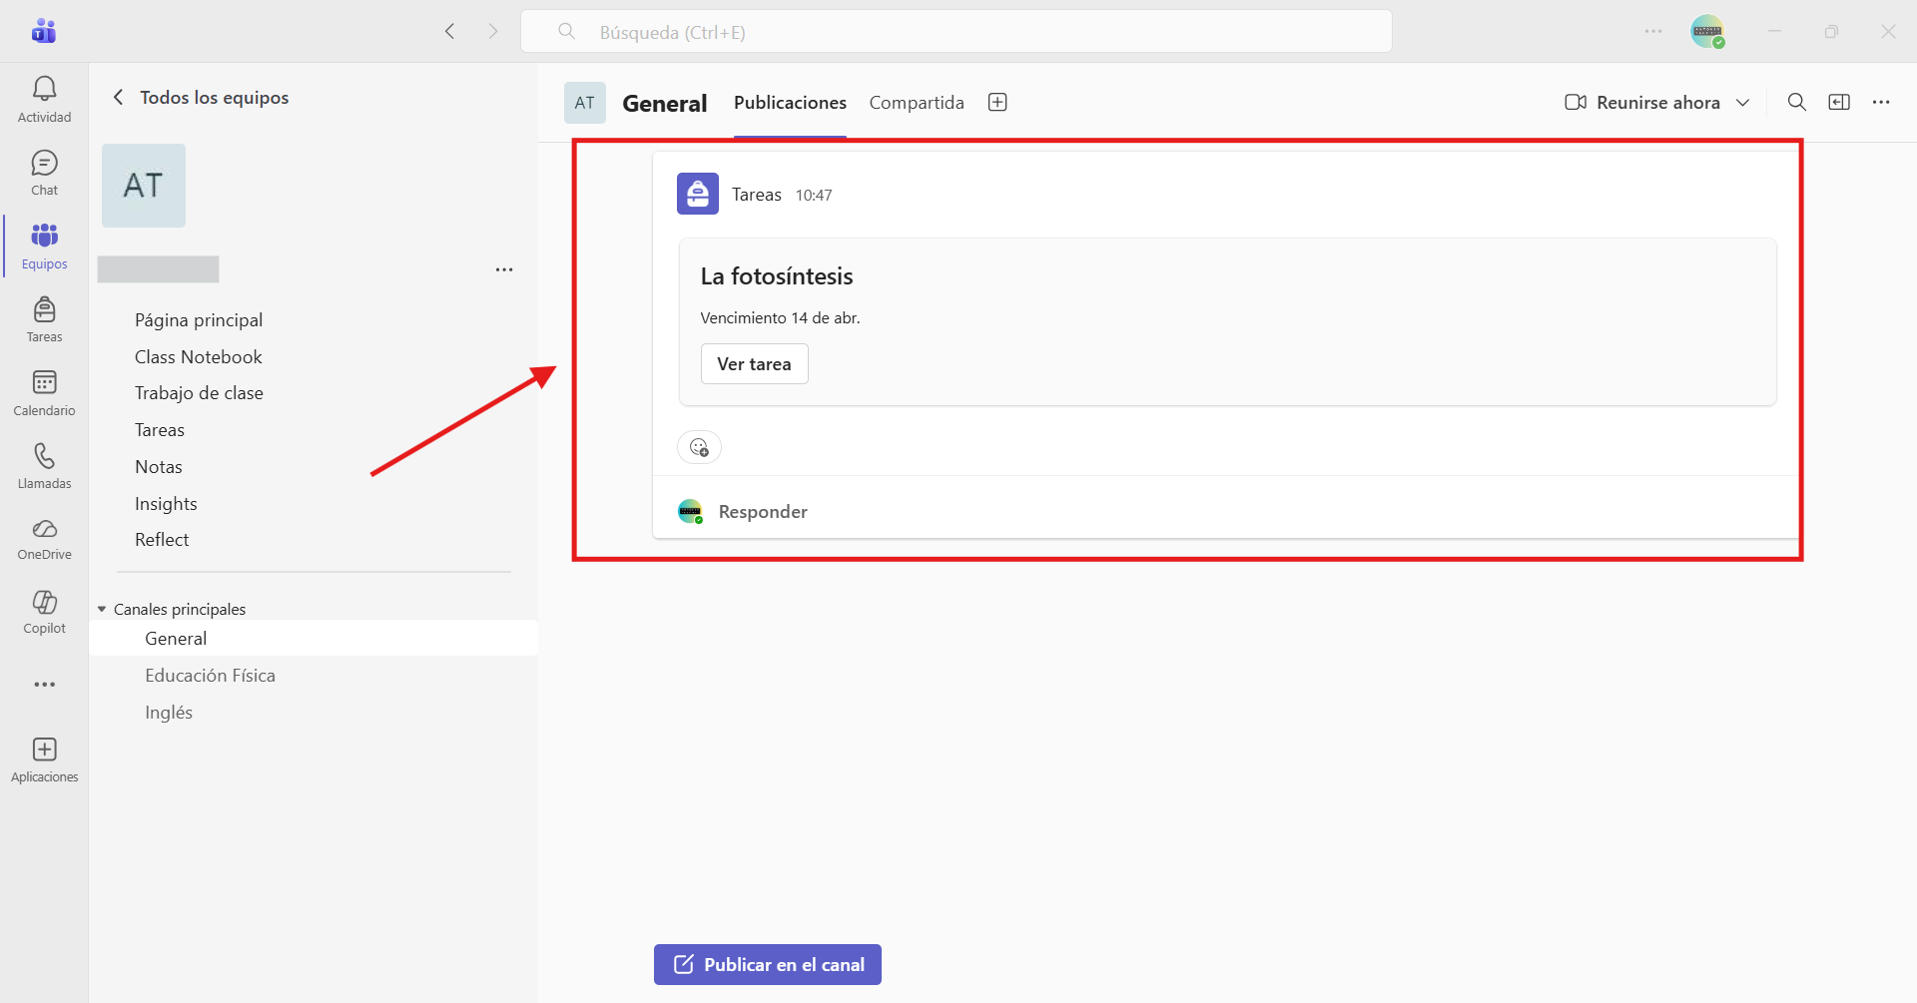Go forward with the navigation arrow
The image size is (1917, 1003).
(x=493, y=31)
